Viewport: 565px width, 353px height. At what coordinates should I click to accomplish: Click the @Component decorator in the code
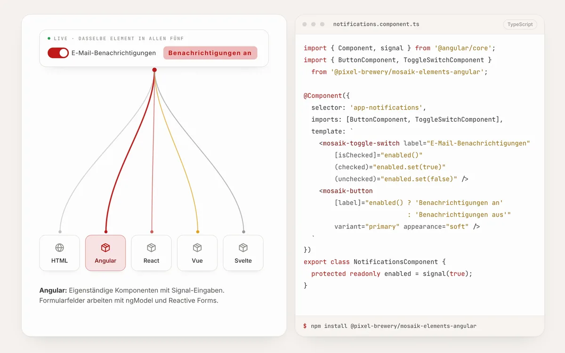[x=323, y=95]
